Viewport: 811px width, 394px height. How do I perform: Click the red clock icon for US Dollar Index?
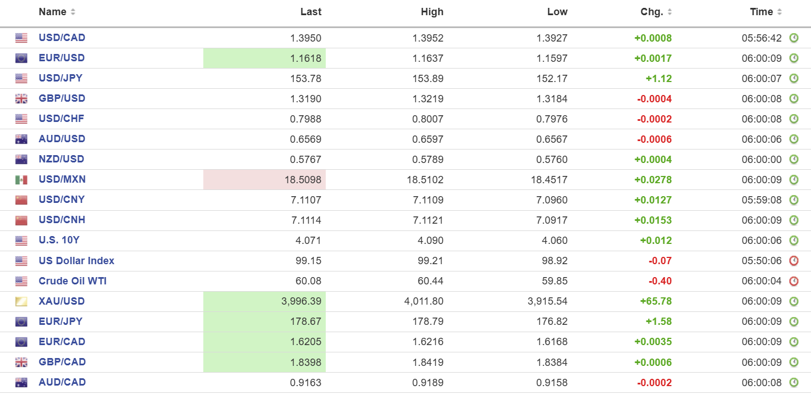click(x=794, y=261)
